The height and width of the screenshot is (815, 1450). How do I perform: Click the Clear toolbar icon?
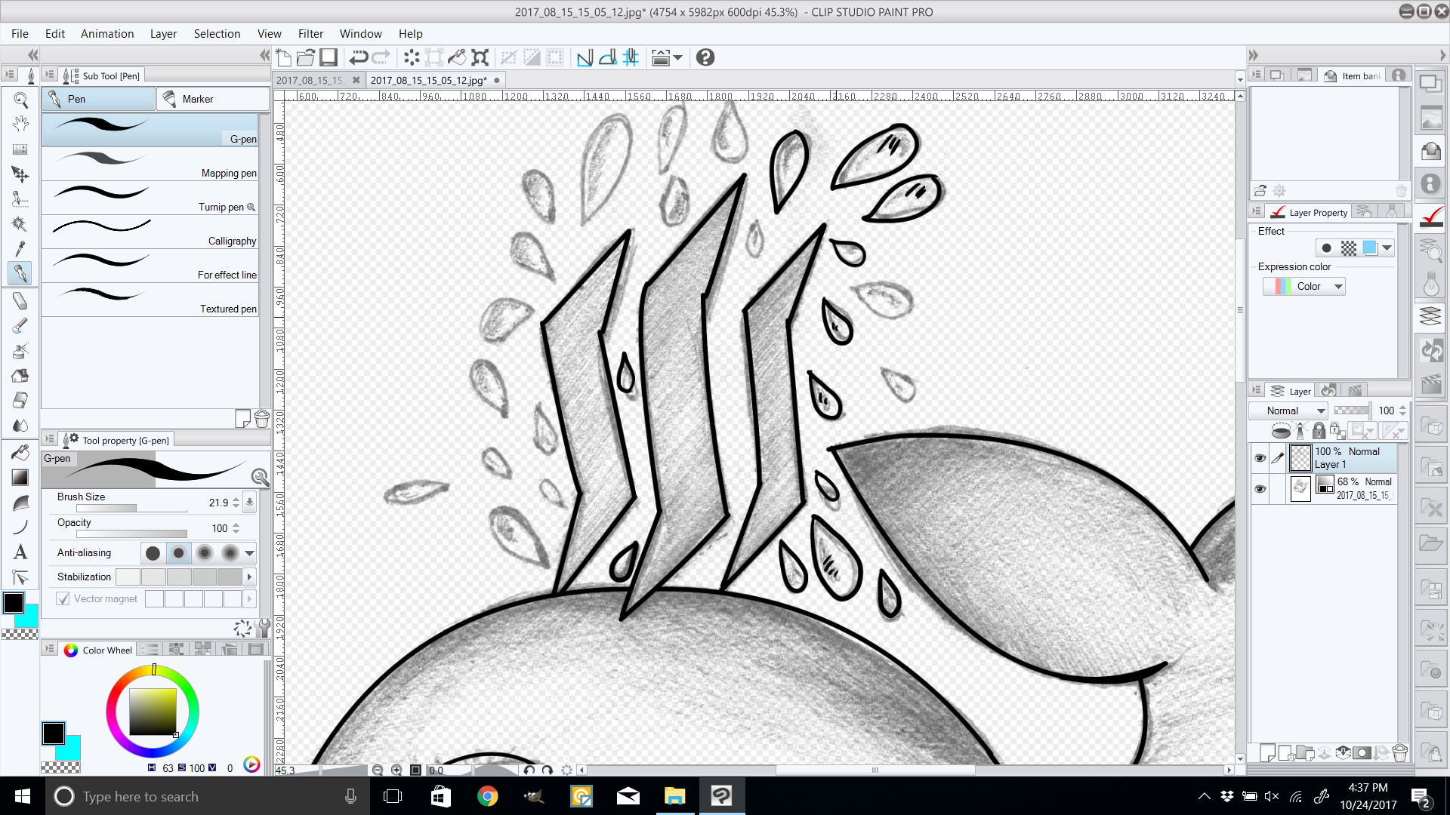coord(412,57)
